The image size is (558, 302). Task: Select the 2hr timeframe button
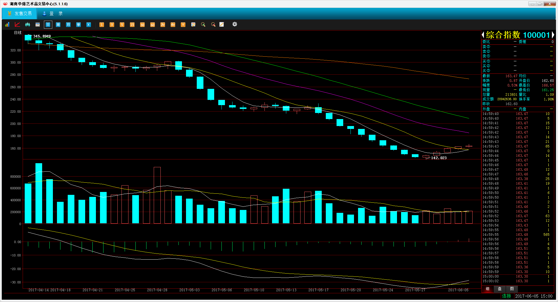(x=163, y=25)
